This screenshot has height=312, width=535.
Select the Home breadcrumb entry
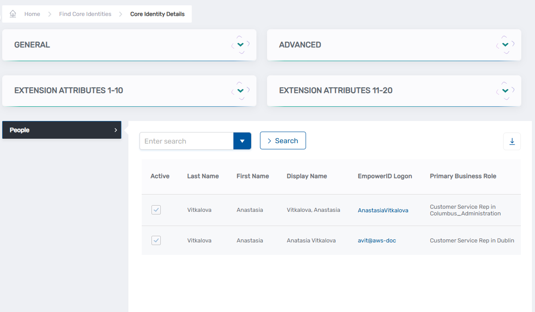point(32,14)
